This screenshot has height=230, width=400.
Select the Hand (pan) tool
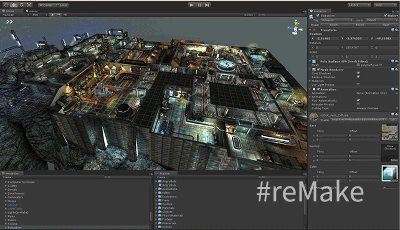pyautogui.click(x=6, y=5)
